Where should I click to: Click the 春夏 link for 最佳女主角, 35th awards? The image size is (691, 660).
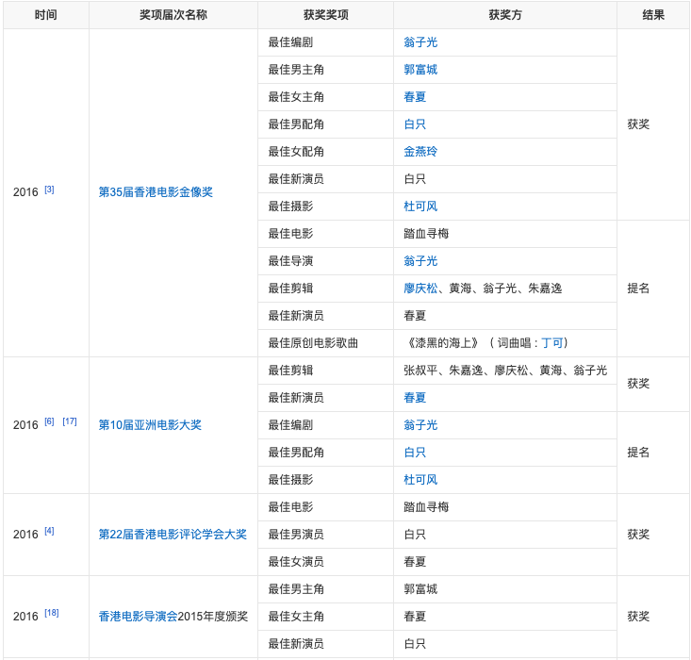pyautogui.click(x=415, y=97)
